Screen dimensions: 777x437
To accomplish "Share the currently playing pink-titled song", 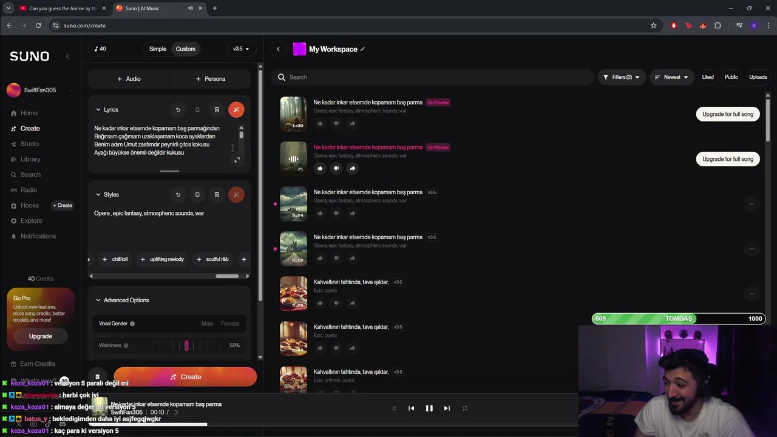I will click(352, 168).
